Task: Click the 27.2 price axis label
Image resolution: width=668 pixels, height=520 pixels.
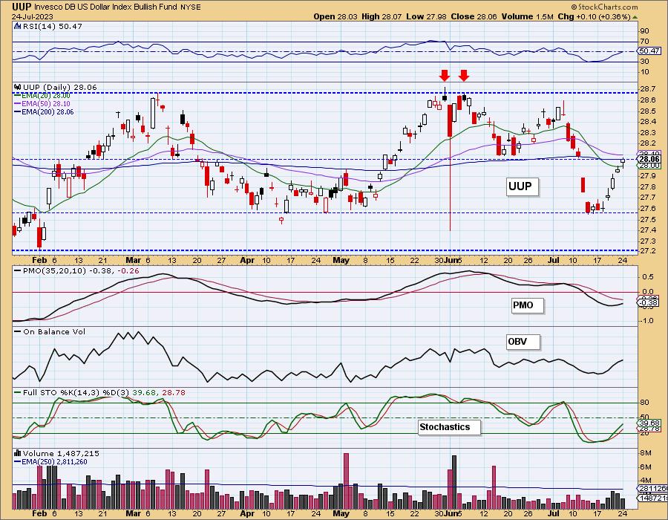Action: [x=647, y=251]
